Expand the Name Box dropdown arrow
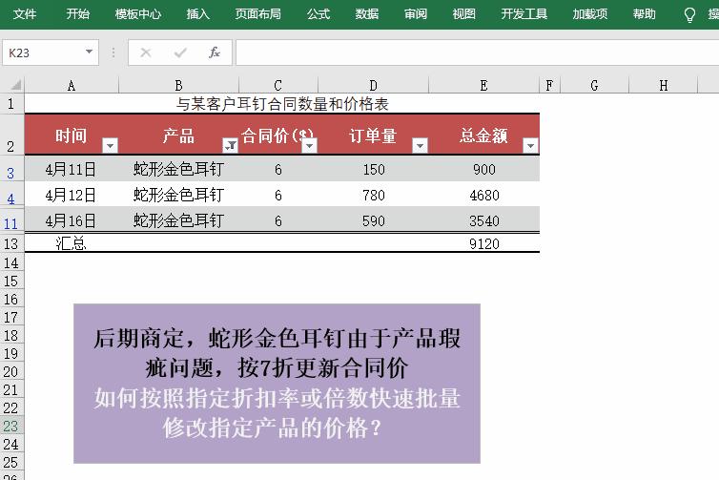The image size is (719, 480). (90, 52)
